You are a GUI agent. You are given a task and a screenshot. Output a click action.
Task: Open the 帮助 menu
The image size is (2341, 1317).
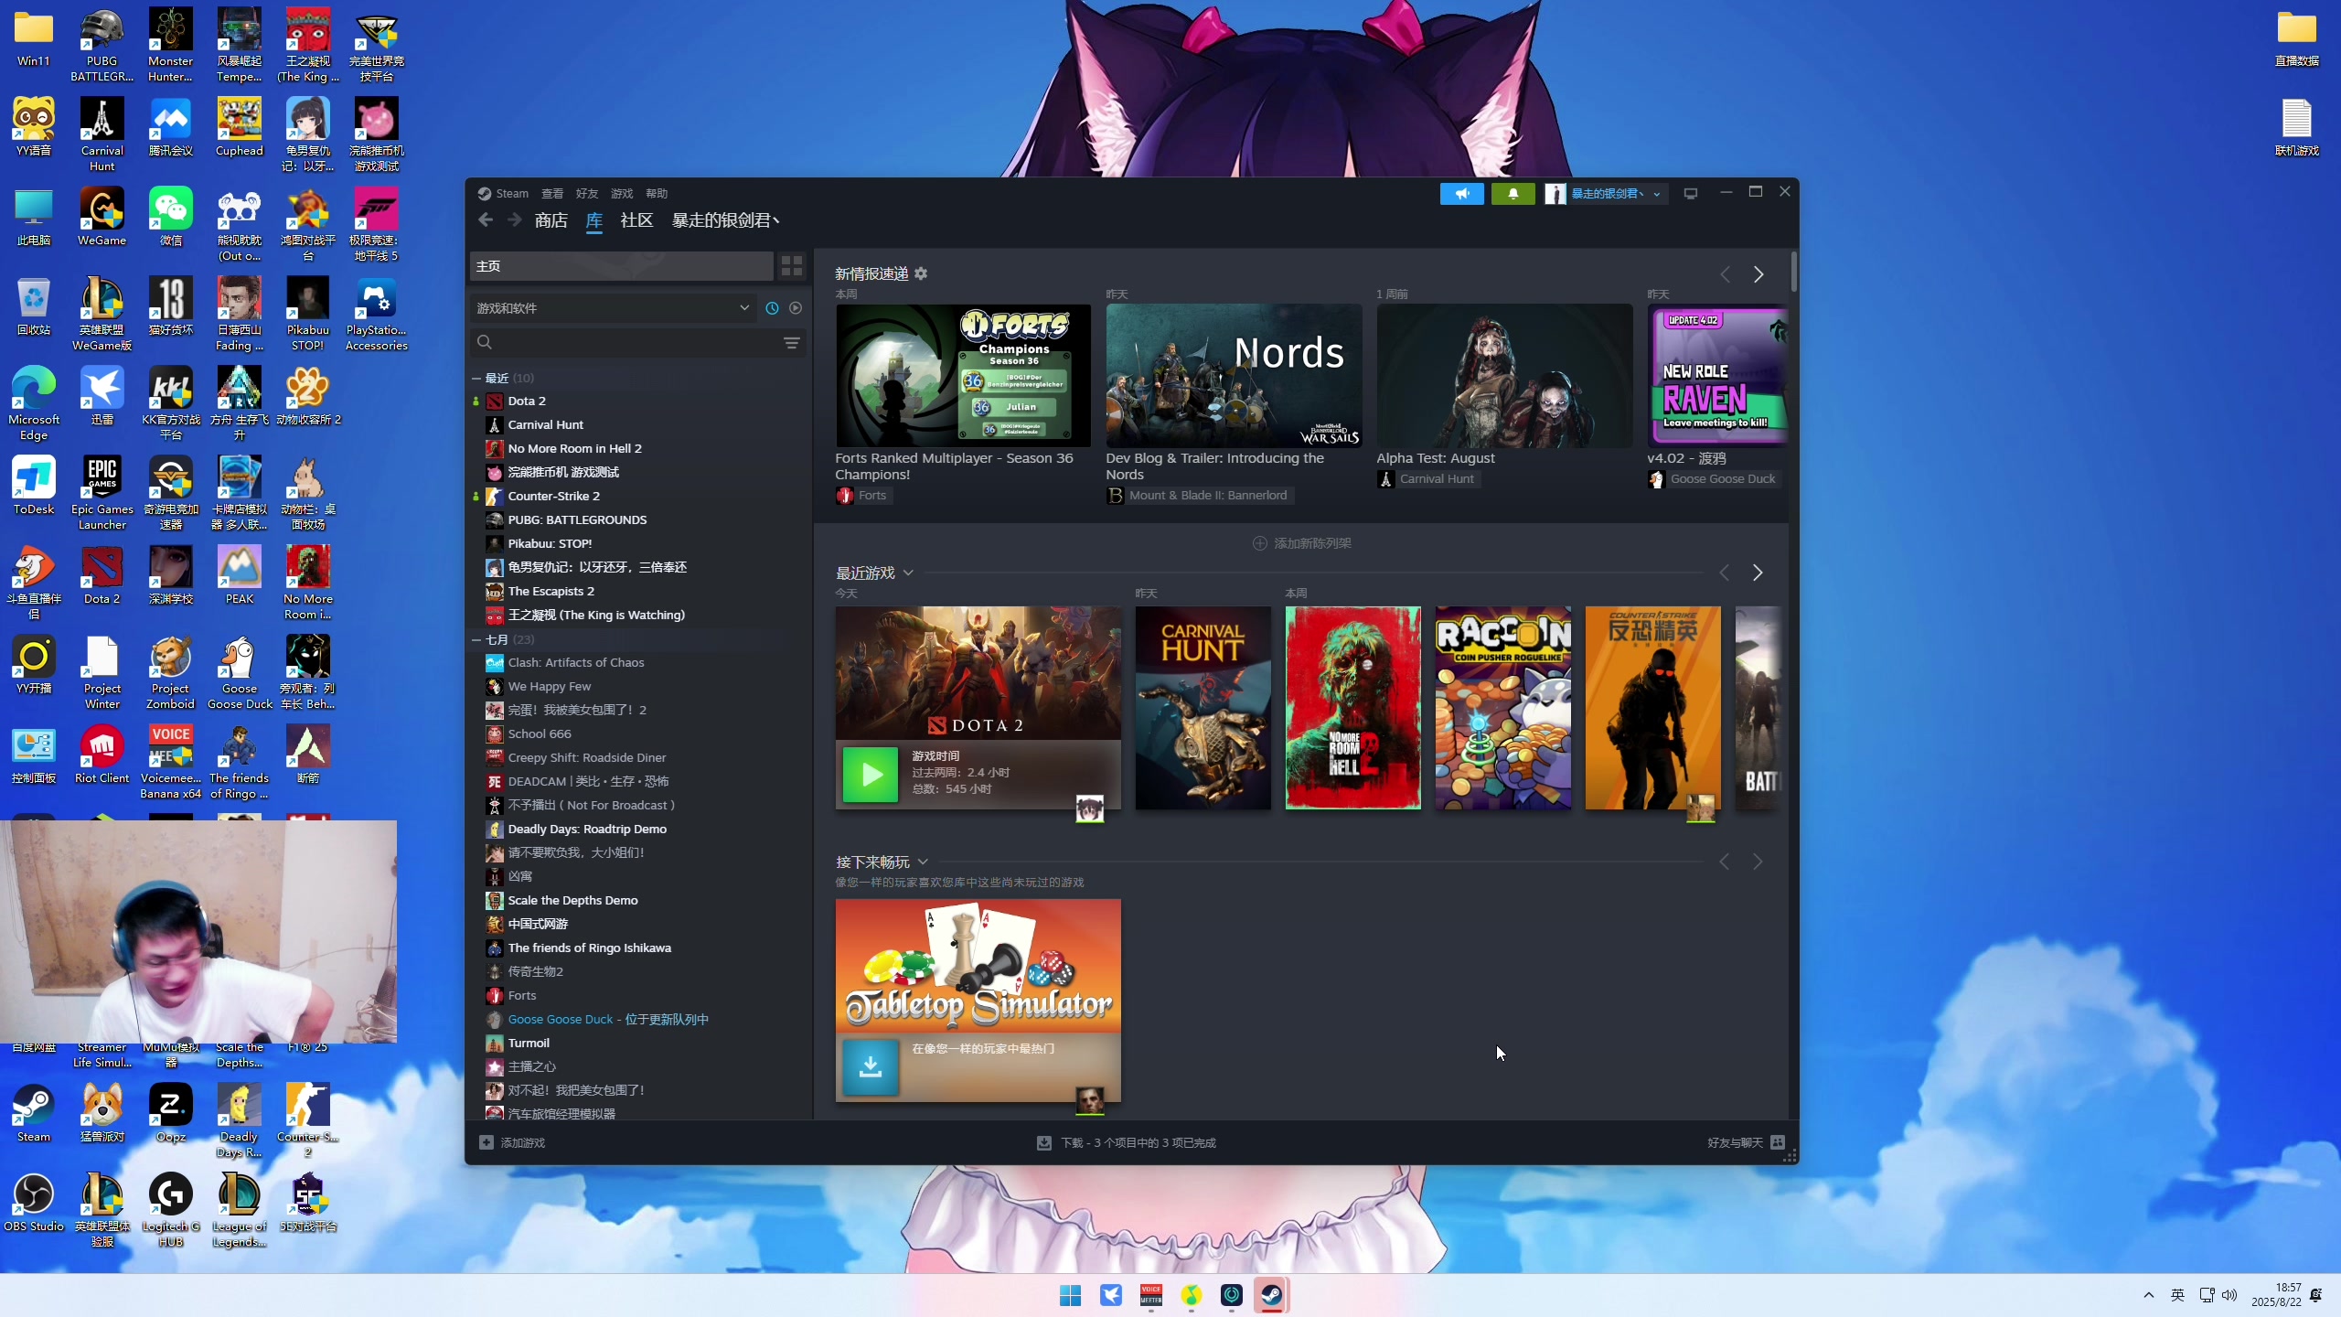pos(657,193)
